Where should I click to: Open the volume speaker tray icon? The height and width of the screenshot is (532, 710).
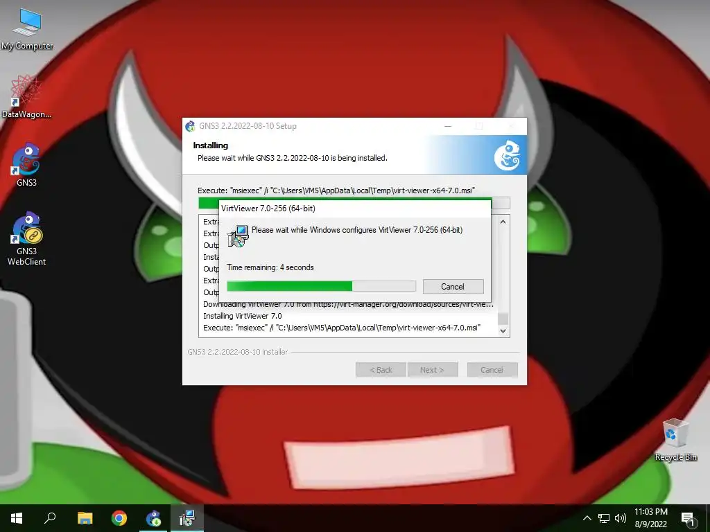pos(621,518)
